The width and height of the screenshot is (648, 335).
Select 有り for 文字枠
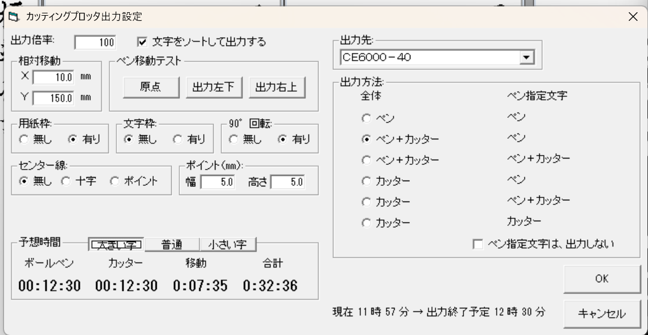pyautogui.click(x=178, y=139)
